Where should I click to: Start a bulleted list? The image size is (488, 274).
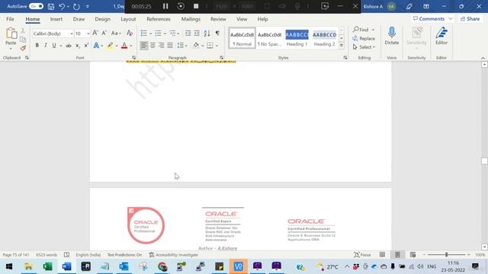pyautogui.click(x=144, y=33)
